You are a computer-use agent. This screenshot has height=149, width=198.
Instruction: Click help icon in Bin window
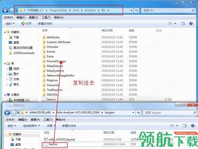(x=191, y=23)
